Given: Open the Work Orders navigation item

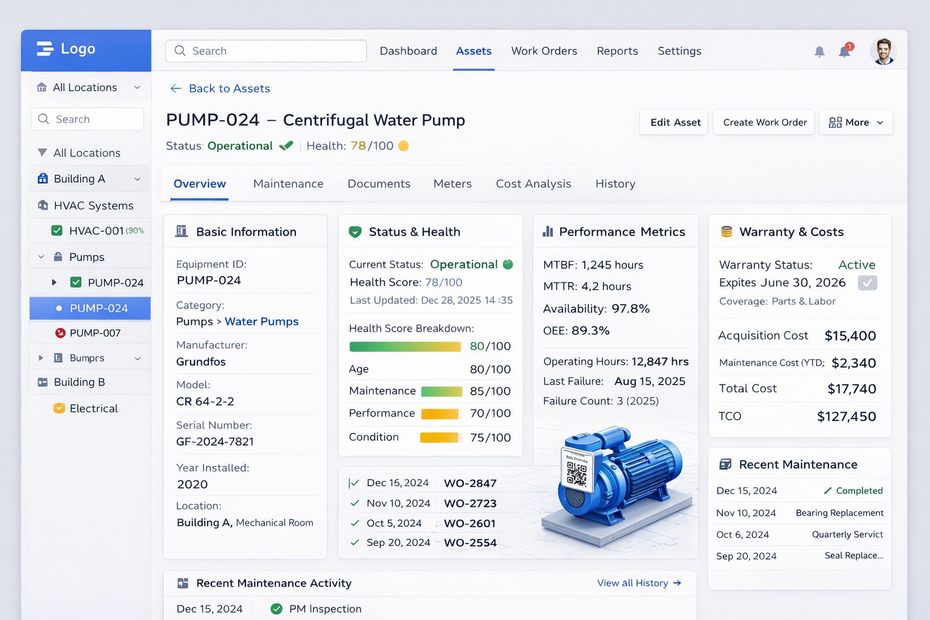Looking at the screenshot, I should pyautogui.click(x=544, y=51).
